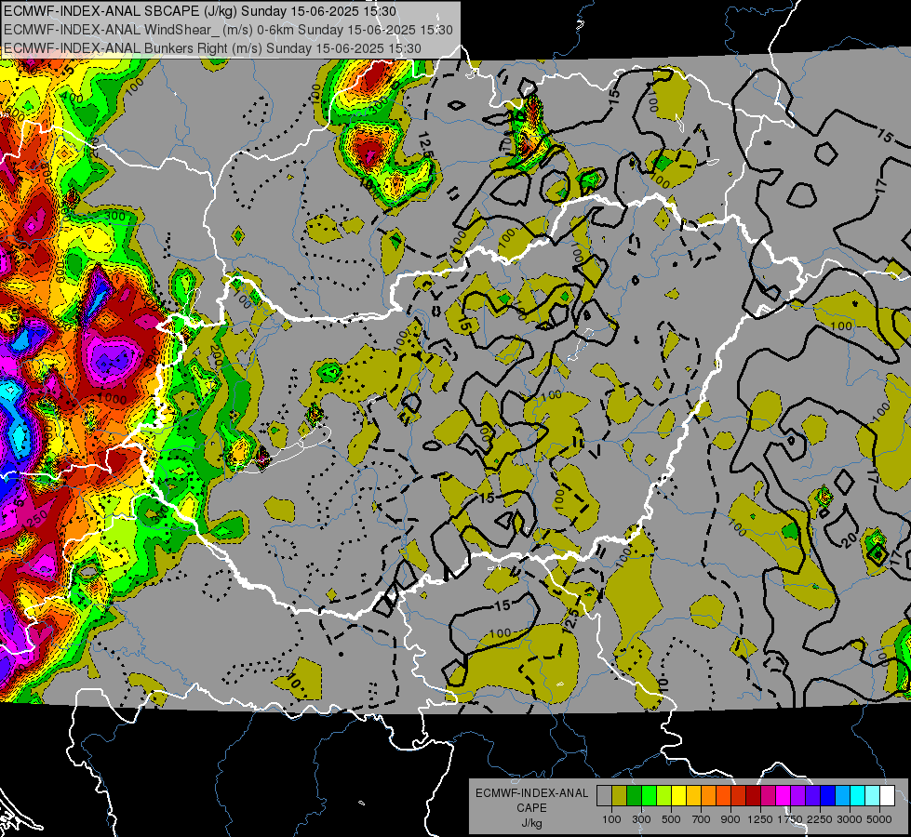Image resolution: width=911 pixels, height=837 pixels.
Task: Choose the pure yellow 500–600 legend swatch
Action: coord(678,796)
